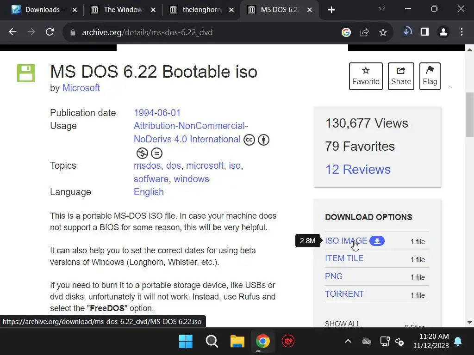Share this page via address bar icon
Screen dimensions: 474x355
tap(365, 32)
